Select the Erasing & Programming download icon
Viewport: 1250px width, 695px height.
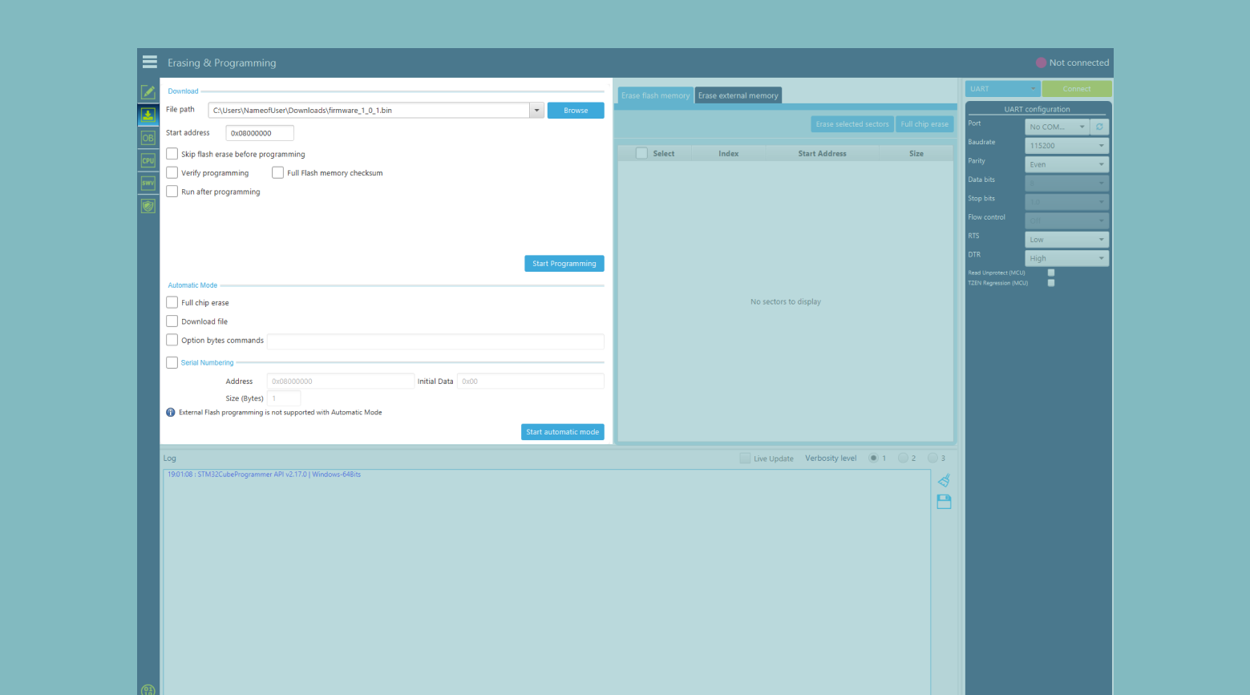point(148,115)
